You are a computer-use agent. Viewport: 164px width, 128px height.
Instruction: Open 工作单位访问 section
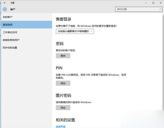(x=26, y=32)
